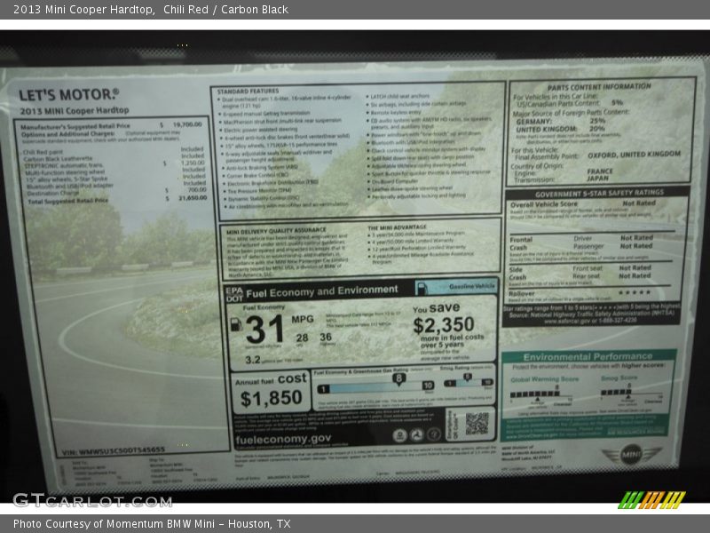Screen dimensions: 710x533
Task: Click the Smog Rating scale bar
Action: [x=469, y=383]
